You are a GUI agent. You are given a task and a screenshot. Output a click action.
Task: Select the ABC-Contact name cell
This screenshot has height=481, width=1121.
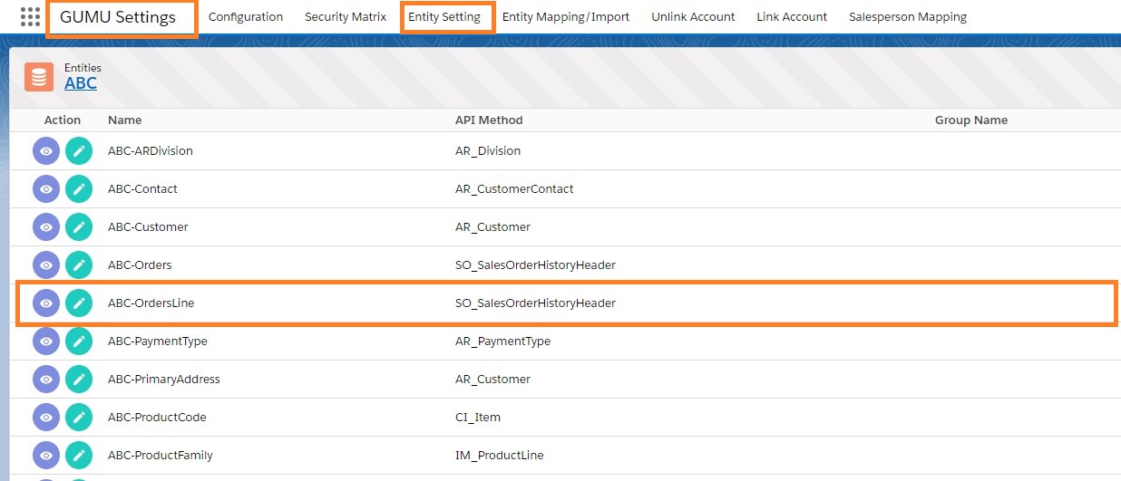click(142, 189)
